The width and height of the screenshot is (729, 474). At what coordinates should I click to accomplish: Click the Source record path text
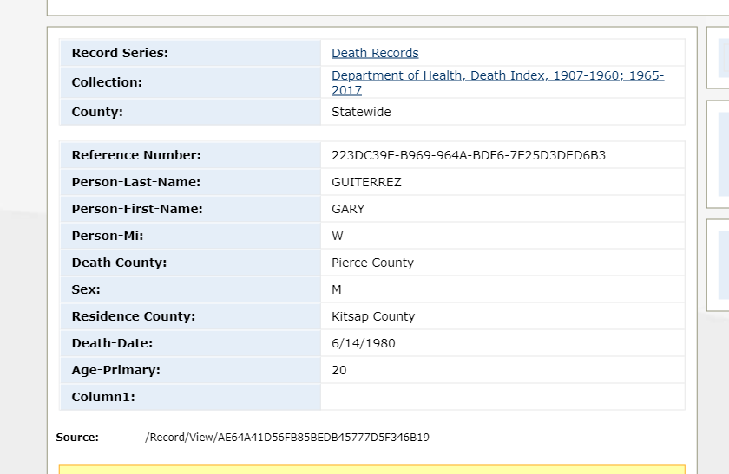coord(286,438)
